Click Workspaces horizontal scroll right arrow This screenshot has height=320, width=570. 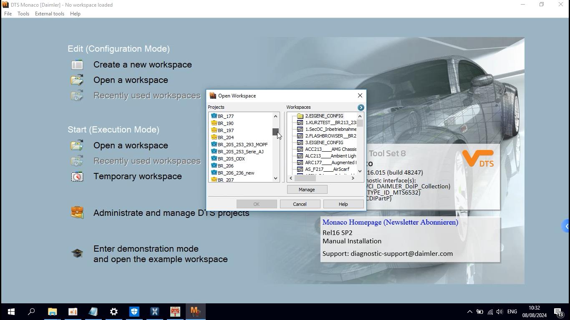[353, 178]
